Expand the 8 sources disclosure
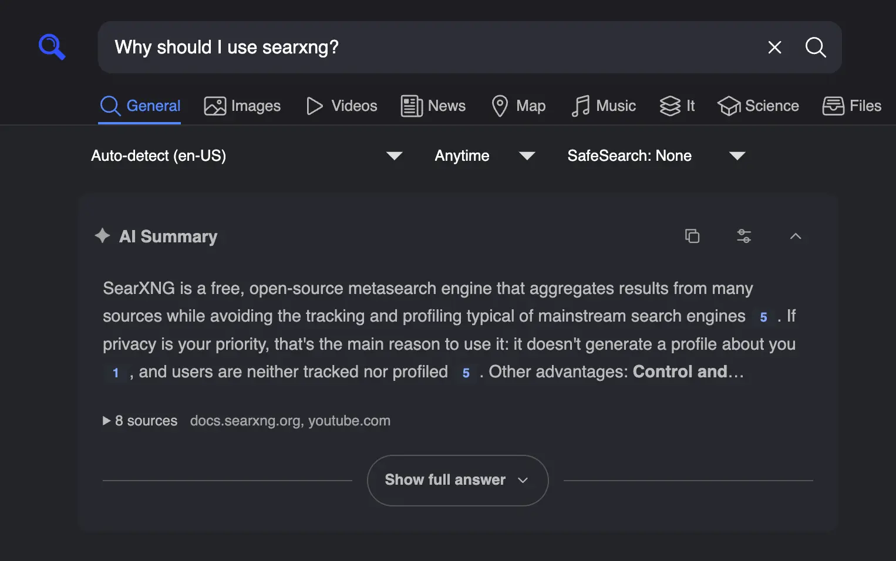The height and width of the screenshot is (561, 896). click(x=140, y=421)
